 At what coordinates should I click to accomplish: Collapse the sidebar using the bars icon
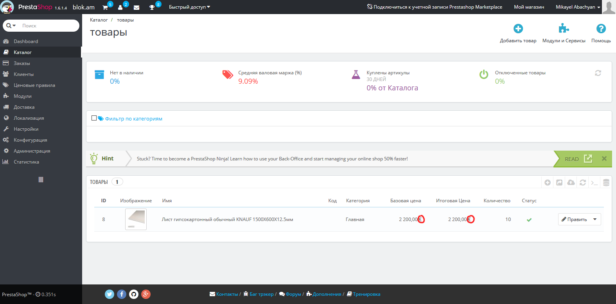41,180
